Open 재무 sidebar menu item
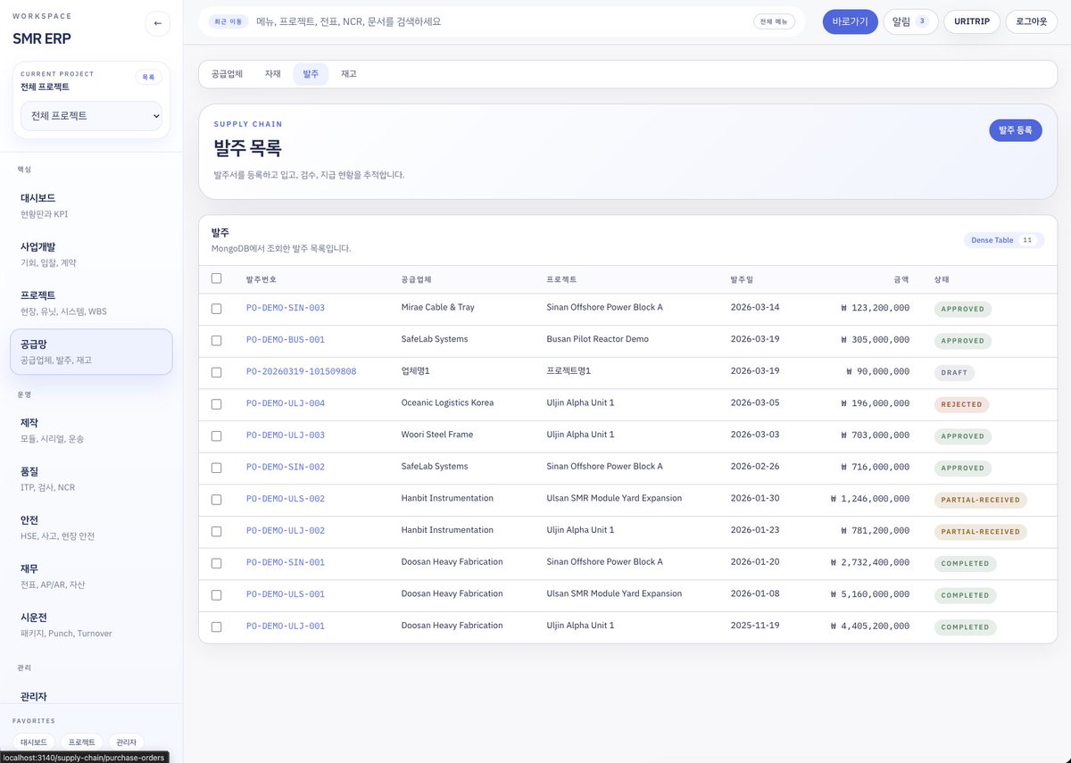 click(x=91, y=576)
